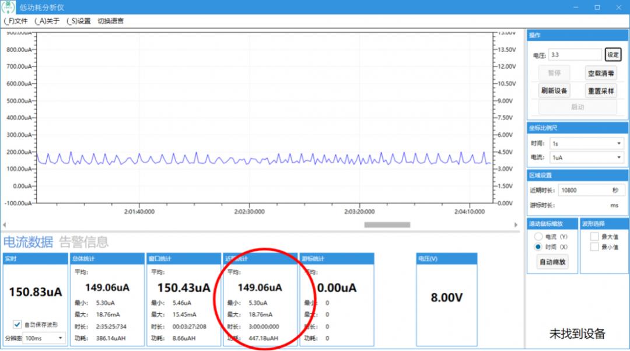Click the app logo icon in title bar
Image resolution: width=630 pixels, height=351 pixels.
point(10,7)
